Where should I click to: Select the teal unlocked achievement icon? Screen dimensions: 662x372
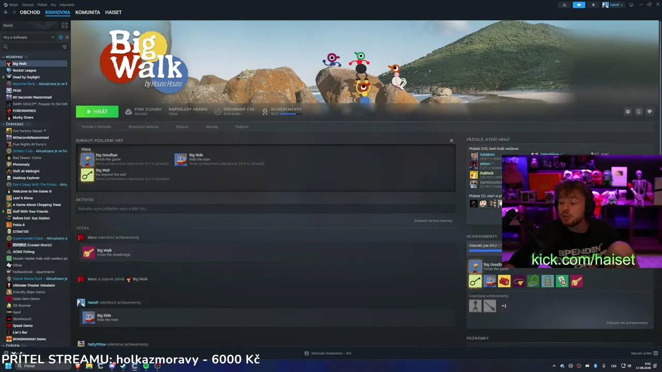point(548,281)
